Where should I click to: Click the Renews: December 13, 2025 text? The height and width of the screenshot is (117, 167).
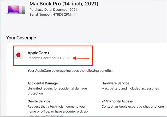49,58
